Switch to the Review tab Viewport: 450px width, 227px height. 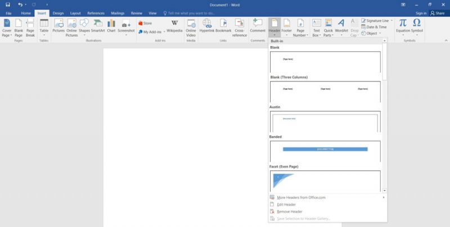pos(136,13)
